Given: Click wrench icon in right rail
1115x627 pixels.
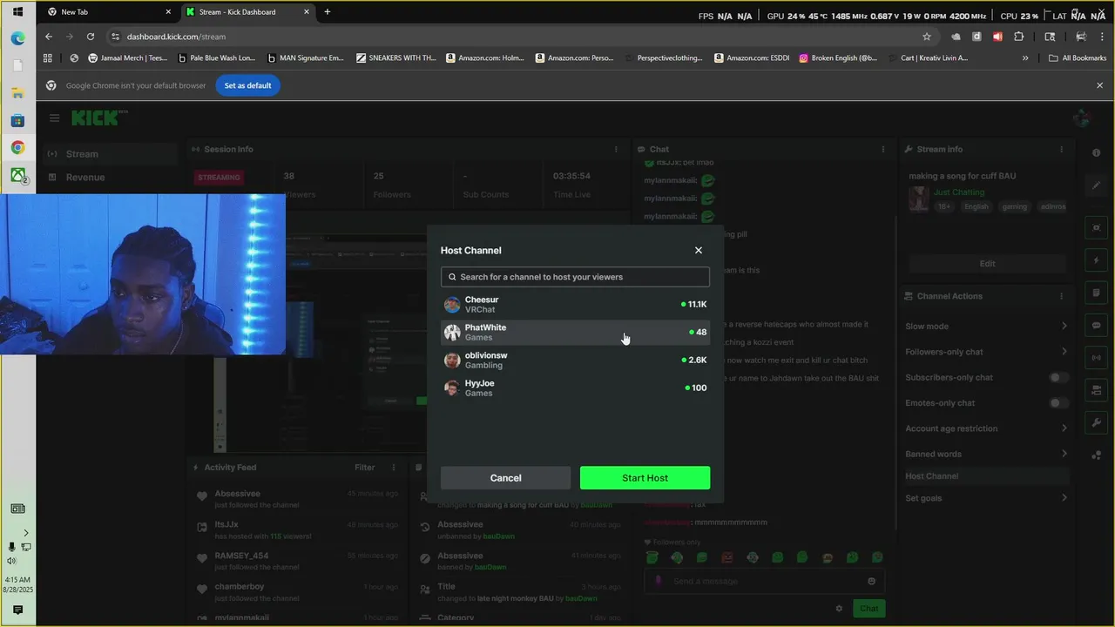Looking at the screenshot, I should click(x=1096, y=422).
